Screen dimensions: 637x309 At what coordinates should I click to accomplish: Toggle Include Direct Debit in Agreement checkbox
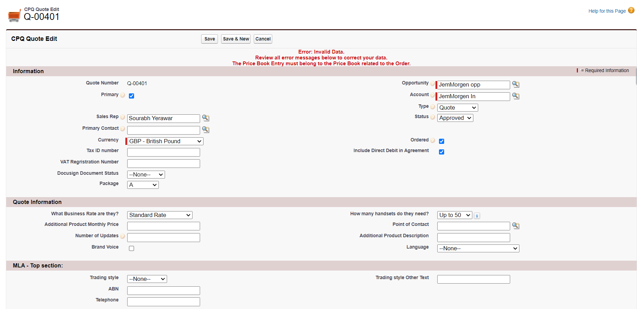(441, 152)
